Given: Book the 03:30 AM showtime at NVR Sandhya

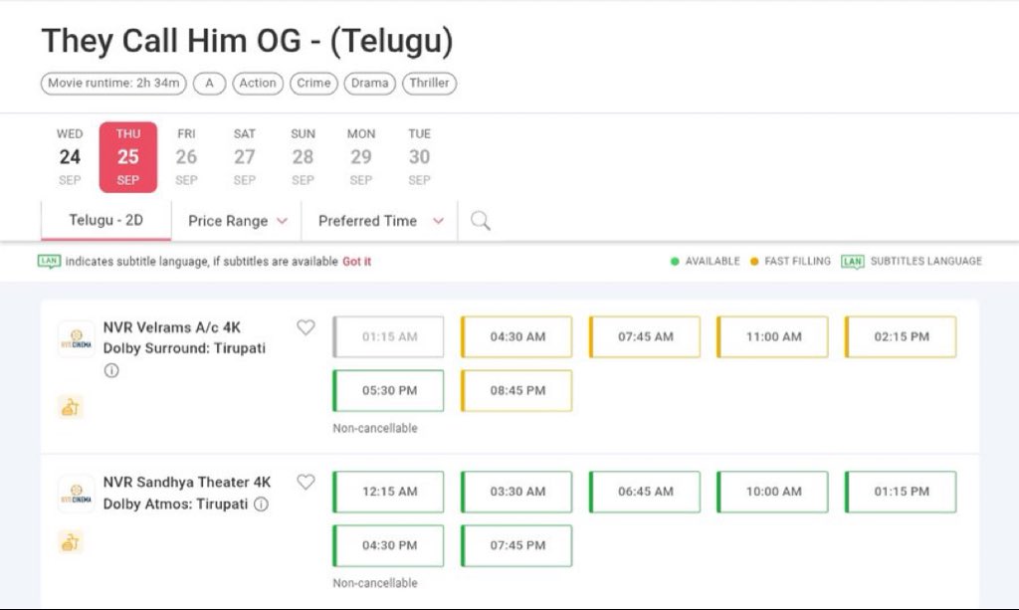Looking at the screenshot, I should point(516,492).
